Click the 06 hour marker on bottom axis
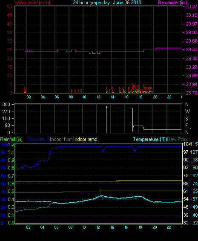Image resolution: width=198 pixels, height=241 pixels. [x=56, y=227]
